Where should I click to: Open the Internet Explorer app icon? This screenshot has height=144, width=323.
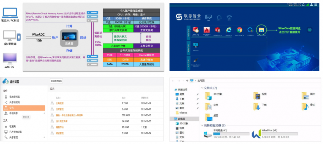[228, 30]
